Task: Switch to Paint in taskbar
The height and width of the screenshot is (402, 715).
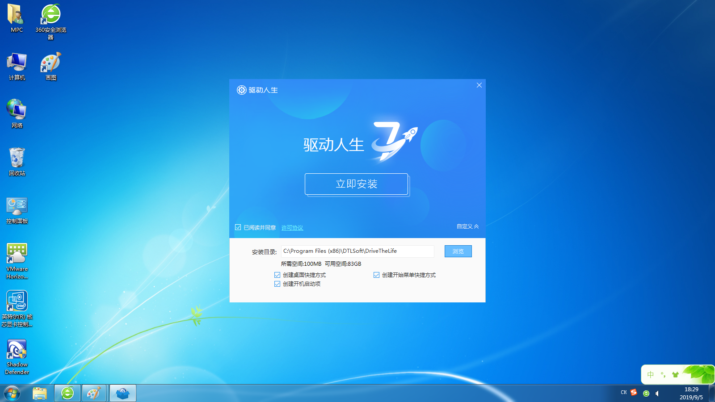Action: click(x=94, y=394)
